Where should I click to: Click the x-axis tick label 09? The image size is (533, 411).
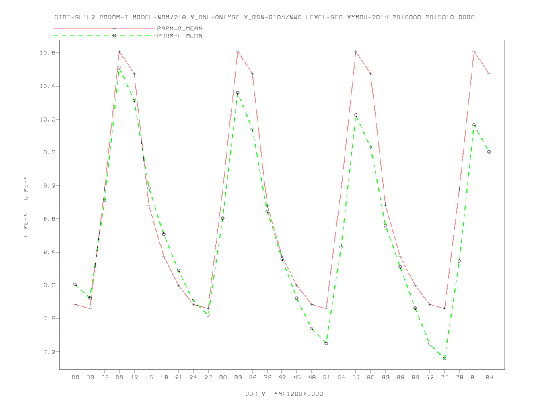119,377
